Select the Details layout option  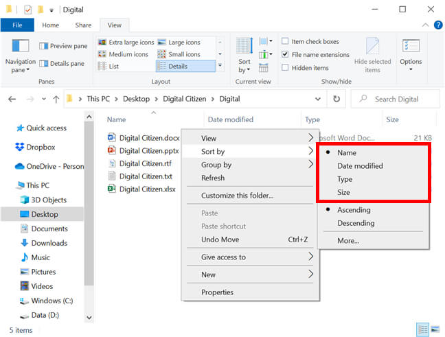point(185,66)
